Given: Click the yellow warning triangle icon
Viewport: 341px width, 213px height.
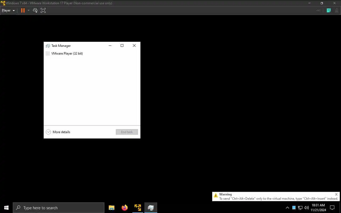Looking at the screenshot, I should tap(216, 195).
